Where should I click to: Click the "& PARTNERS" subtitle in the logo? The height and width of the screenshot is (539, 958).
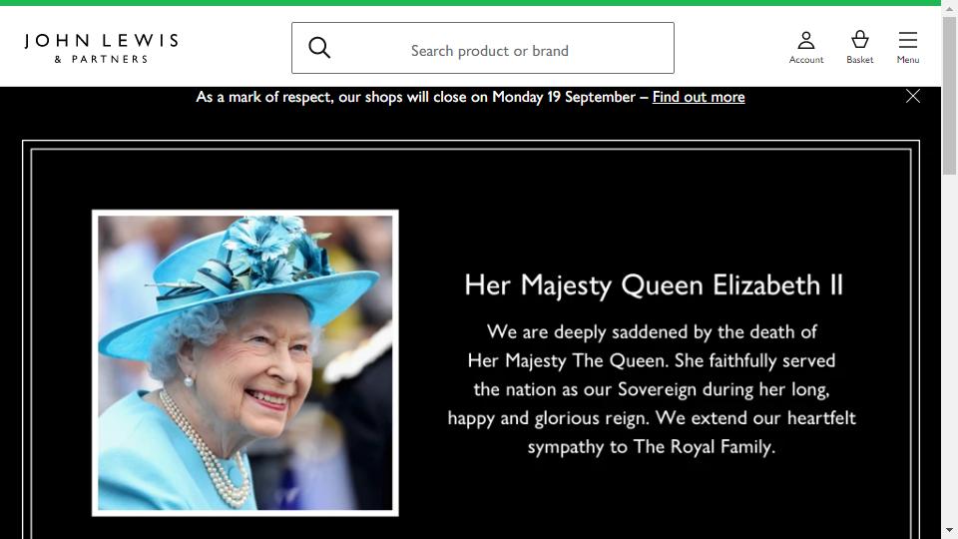coord(102,59)
